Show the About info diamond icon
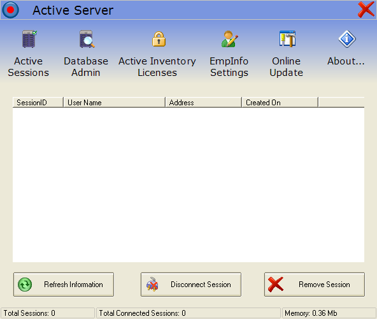The height and width of the screenshot is (319, 377). (x=346, y=39)
